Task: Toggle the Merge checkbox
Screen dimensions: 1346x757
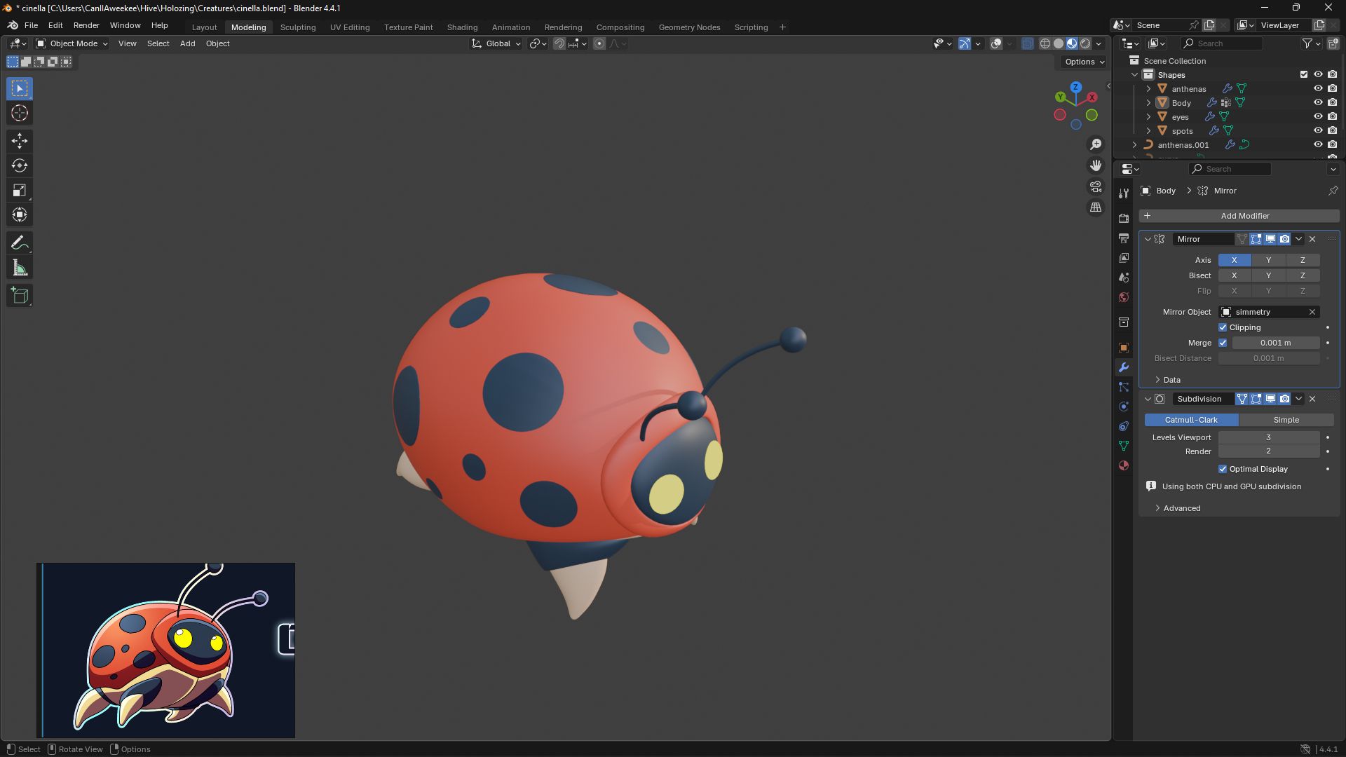Action: pyautogui.click(x=1223, y=343)
